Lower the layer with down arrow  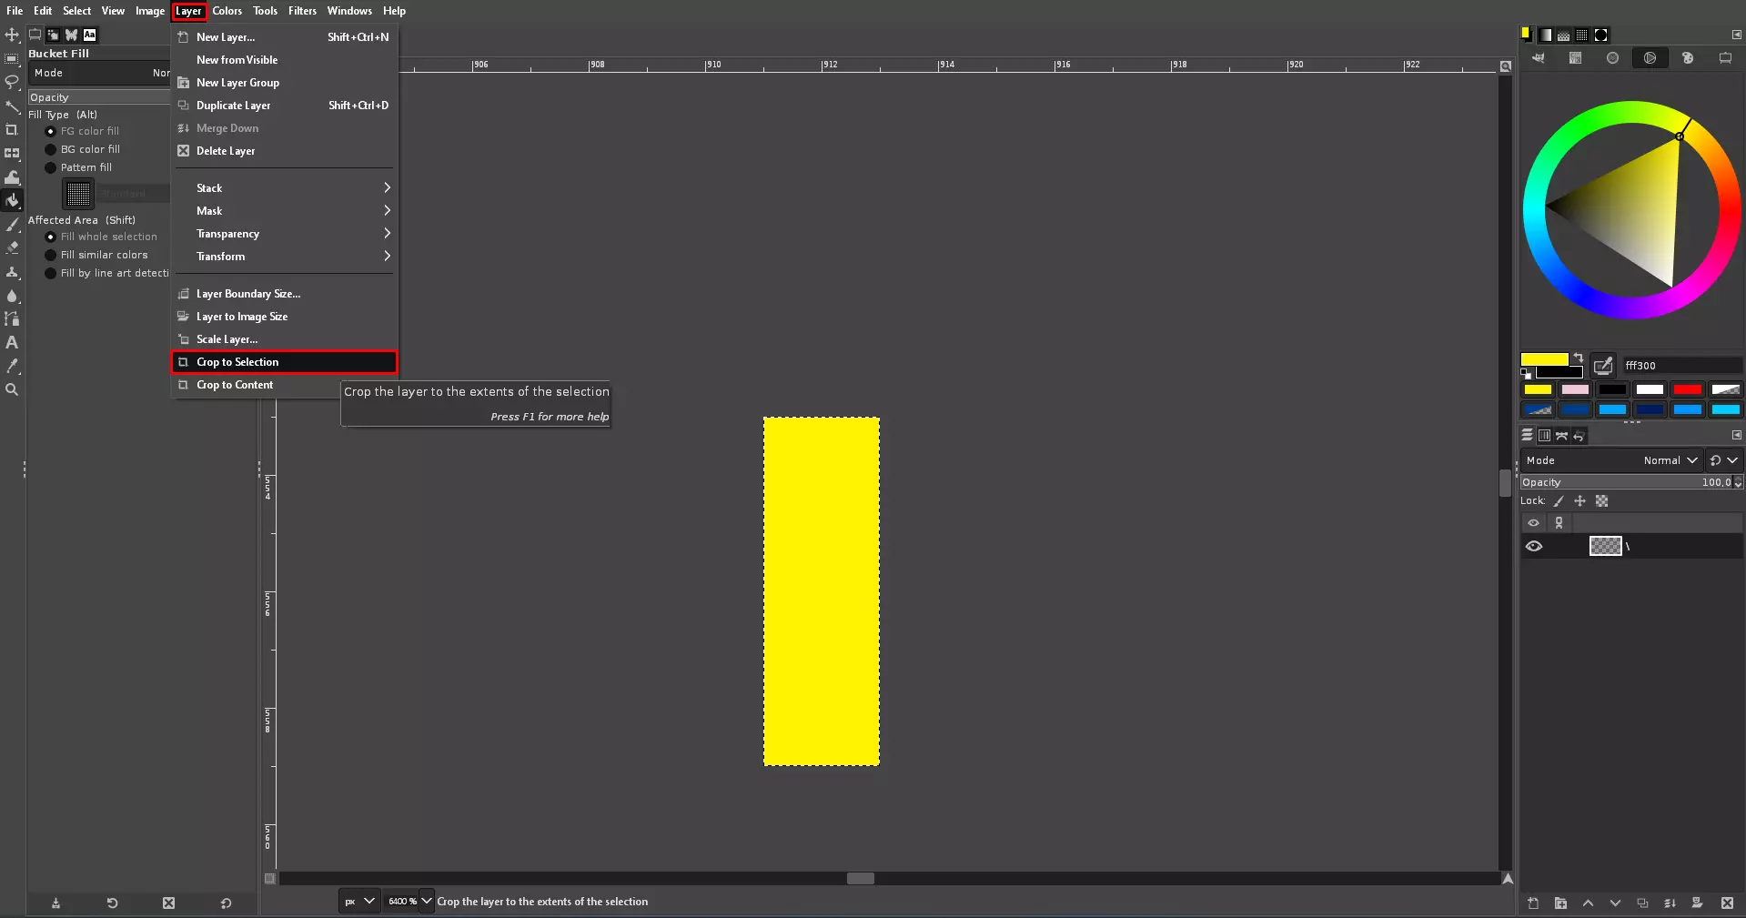click(1615, 903)
